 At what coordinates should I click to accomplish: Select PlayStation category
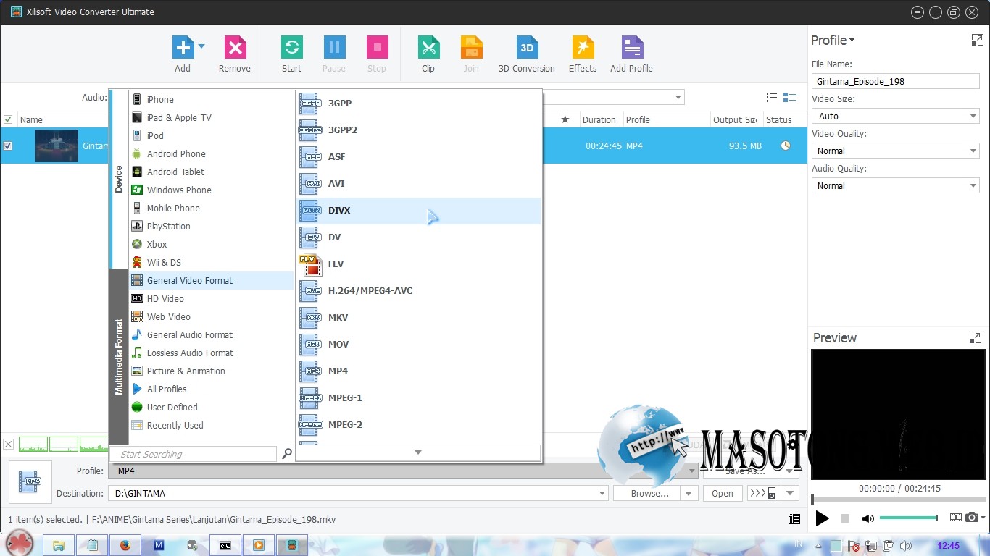pyautogui.click(x=211, y=226)
